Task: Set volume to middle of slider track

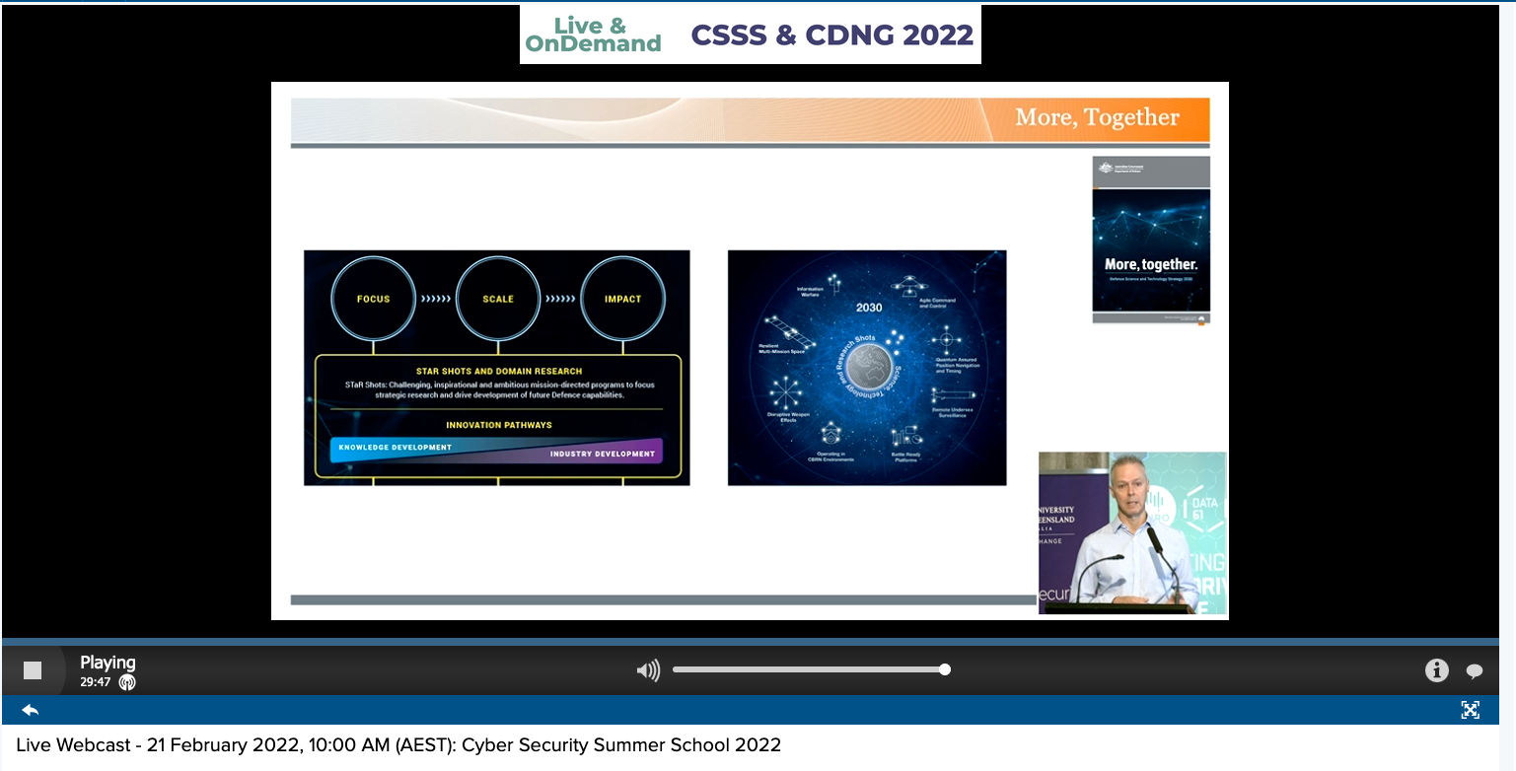Action: coord(809,669)
